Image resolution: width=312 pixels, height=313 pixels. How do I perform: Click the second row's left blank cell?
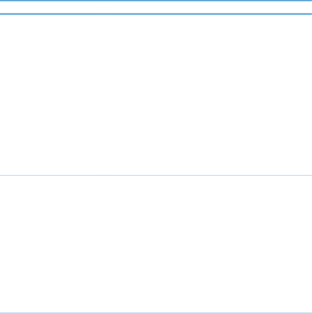52,244
